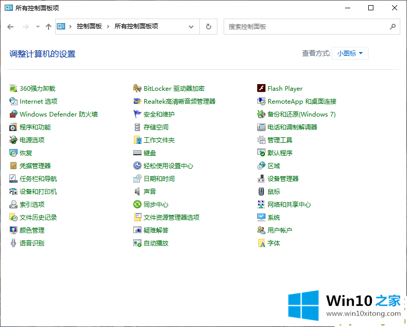
Task: Click the 安全和维护 flag icon
Action: (137, 115)
